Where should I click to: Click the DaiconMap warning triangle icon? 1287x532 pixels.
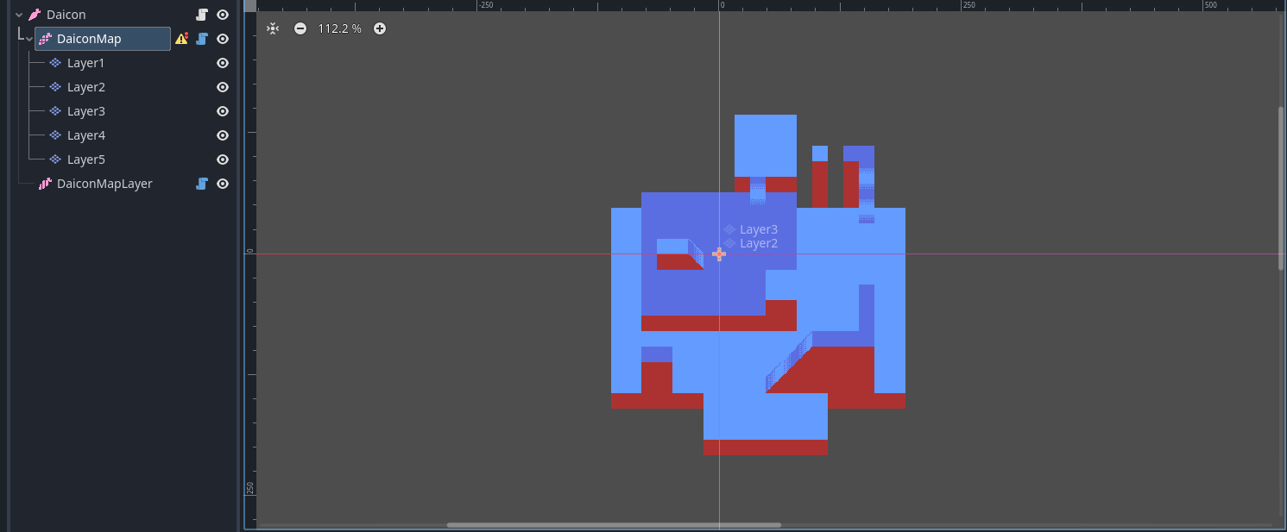point(181,39)
